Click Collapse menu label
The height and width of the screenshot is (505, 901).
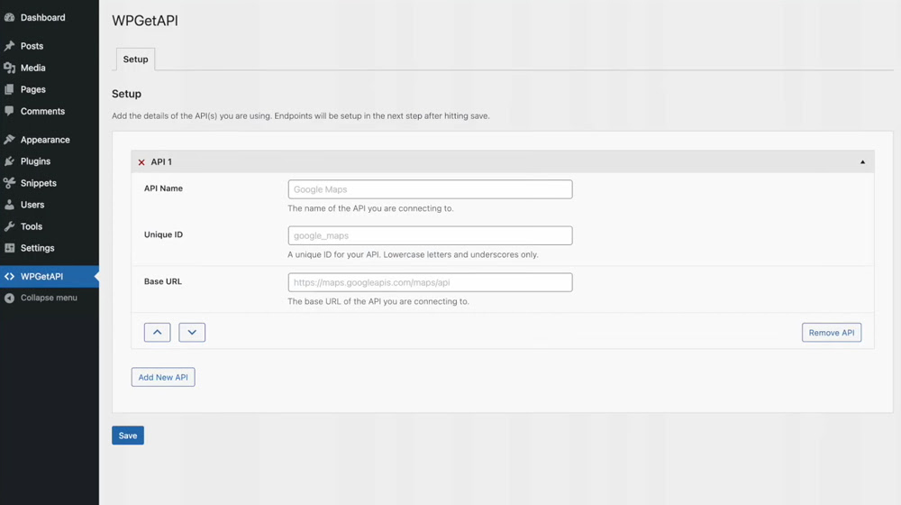[x=49, y=298]
